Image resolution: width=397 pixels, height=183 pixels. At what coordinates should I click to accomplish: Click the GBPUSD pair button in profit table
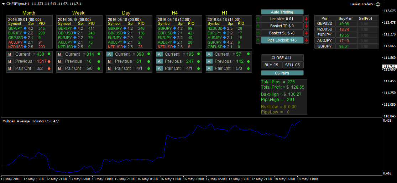click(x=325, y=24)
